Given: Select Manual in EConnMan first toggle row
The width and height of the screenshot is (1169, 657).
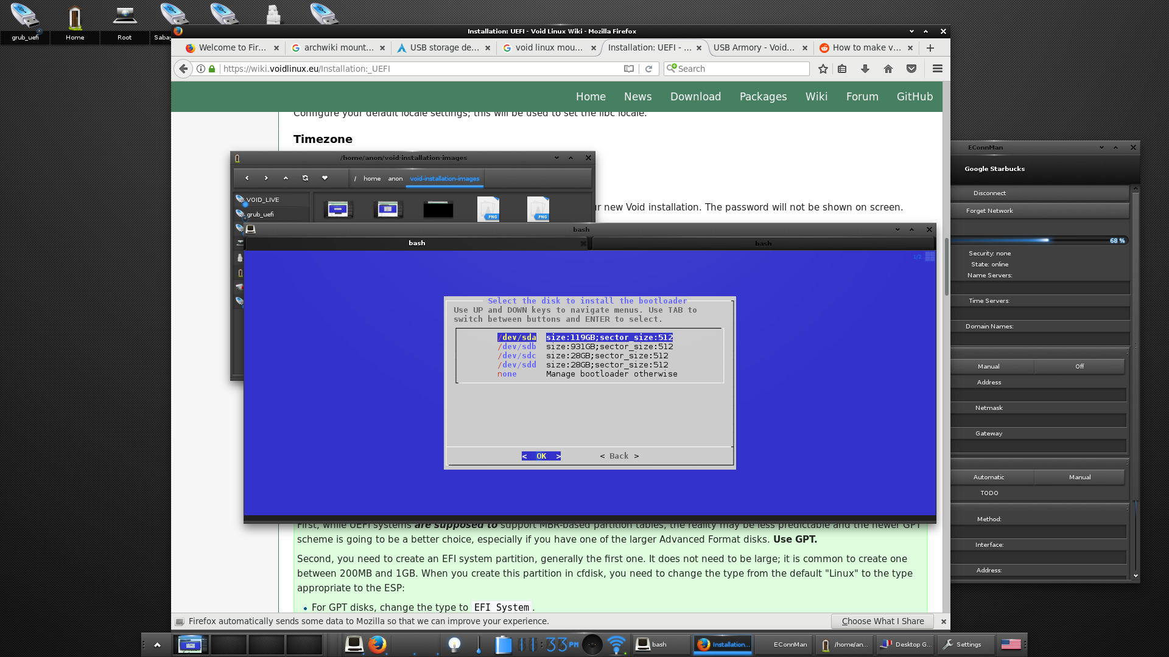Looking at the screenshot, I should coord(989,366).
